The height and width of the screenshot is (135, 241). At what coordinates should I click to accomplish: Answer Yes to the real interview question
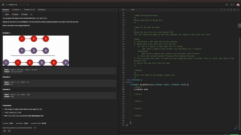(5, 131)
